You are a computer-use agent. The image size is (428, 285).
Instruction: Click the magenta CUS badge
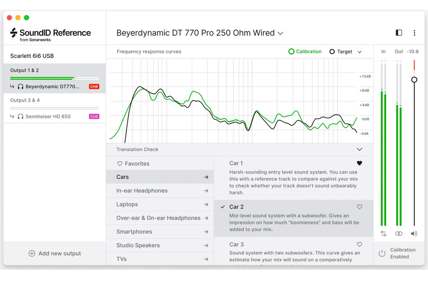94,116
